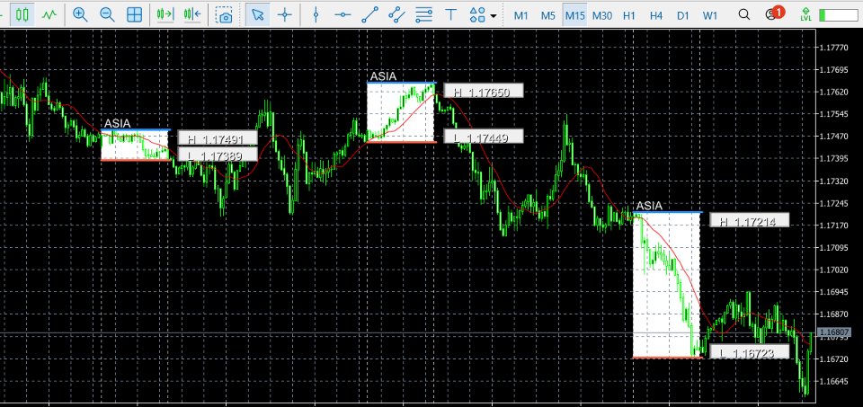Image resolution: width=863 pixels, height=407 pixels.
Task: Switch chart to line chart display
Action: click(x=49, y=15)
